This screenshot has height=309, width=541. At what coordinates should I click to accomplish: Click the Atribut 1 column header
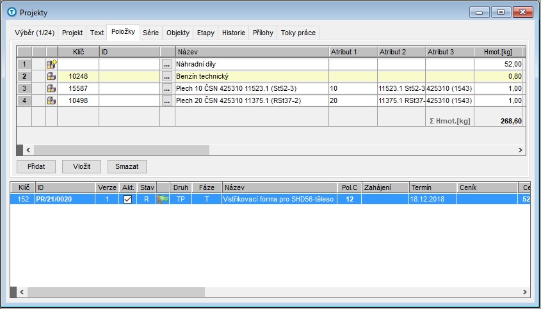coord(353,52)
